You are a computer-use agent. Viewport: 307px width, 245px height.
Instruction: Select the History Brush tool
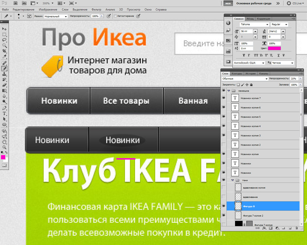[4, 80]
